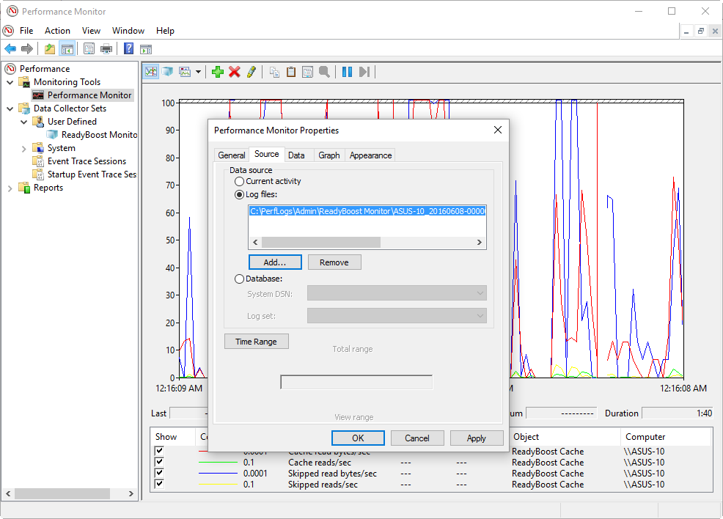Viewport: 723px width, 519px height.
Task: Open the Change graph type dropdown arrow
Action: click(198, 72)
